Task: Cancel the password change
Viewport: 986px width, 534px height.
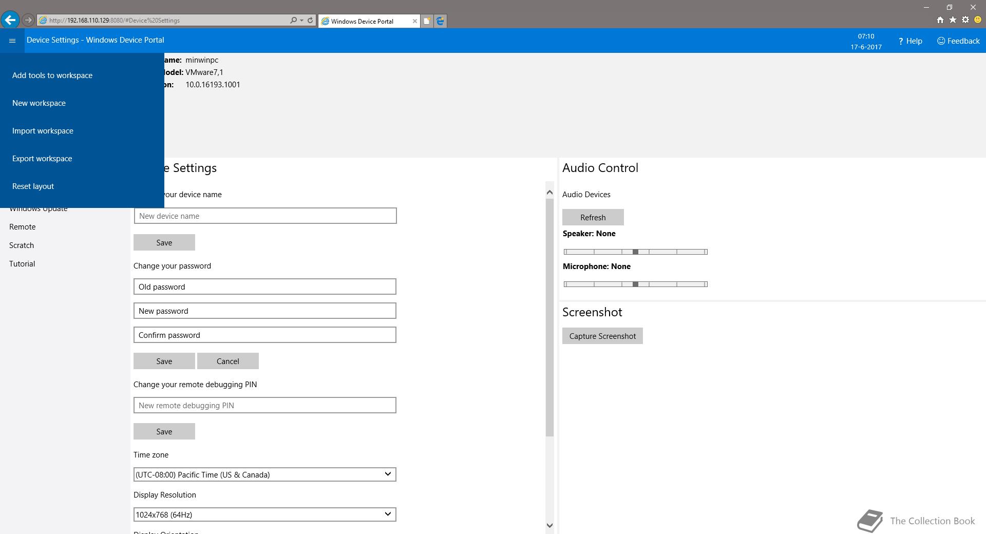Action: coord(228,361)
